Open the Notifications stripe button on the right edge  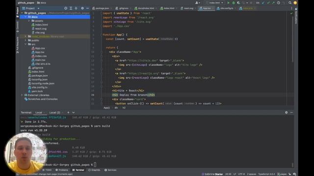296,16
